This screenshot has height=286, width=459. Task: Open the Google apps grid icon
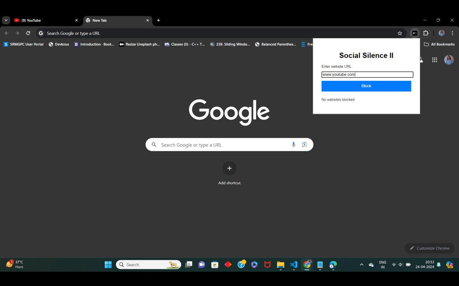tap(435, 60)
